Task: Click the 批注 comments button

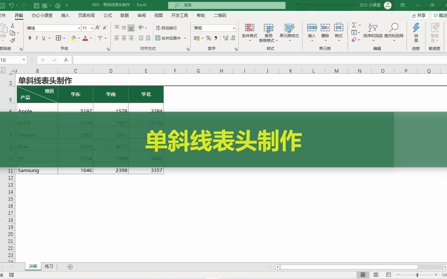Action: (440, 15)
